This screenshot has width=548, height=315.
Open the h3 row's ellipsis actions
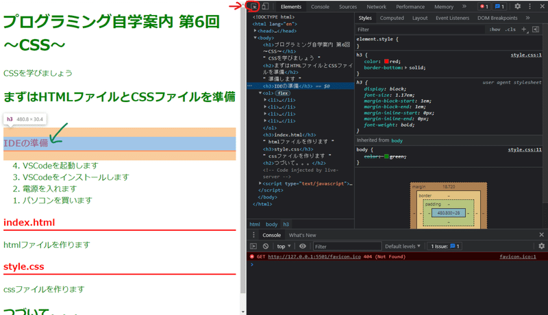click(249, 86)
